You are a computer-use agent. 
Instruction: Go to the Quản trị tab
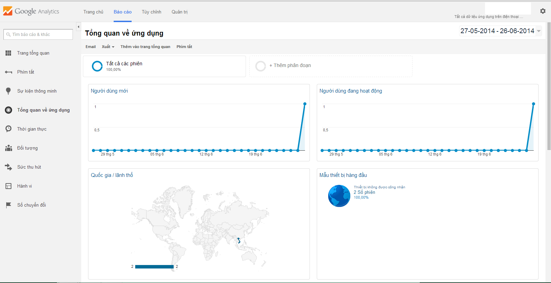180,12
